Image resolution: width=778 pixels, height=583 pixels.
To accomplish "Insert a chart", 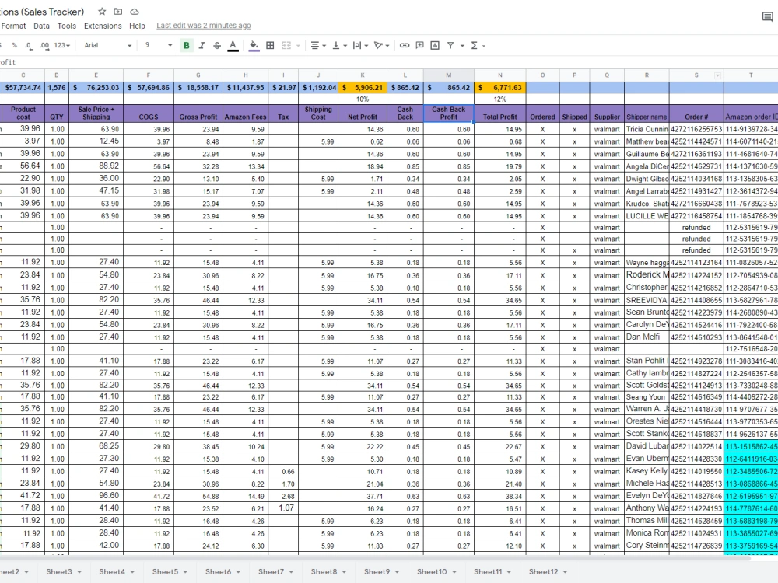I will (x=435, y=45).
